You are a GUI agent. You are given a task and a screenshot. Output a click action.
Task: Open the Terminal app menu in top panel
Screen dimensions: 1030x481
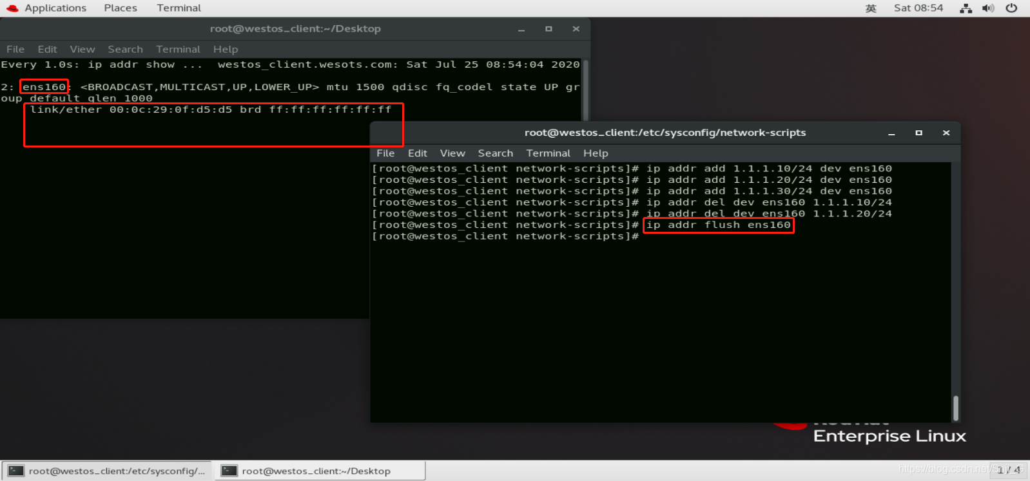(179, 8)
